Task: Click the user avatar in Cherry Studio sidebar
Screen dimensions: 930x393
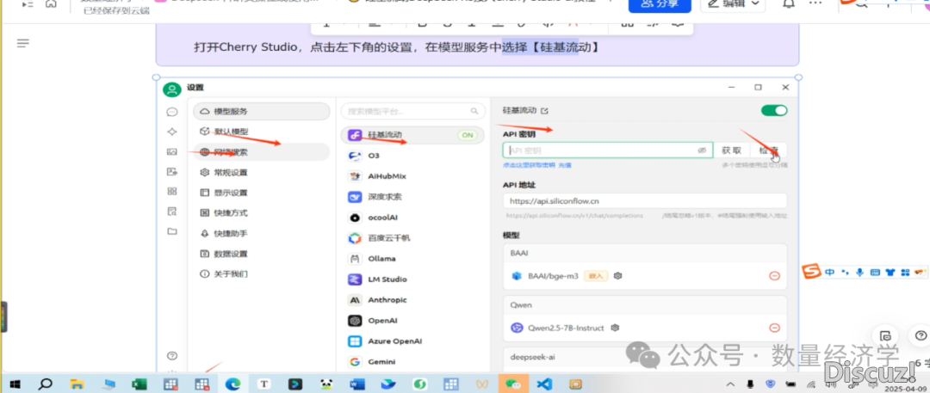Action: (x=172, y=90)
